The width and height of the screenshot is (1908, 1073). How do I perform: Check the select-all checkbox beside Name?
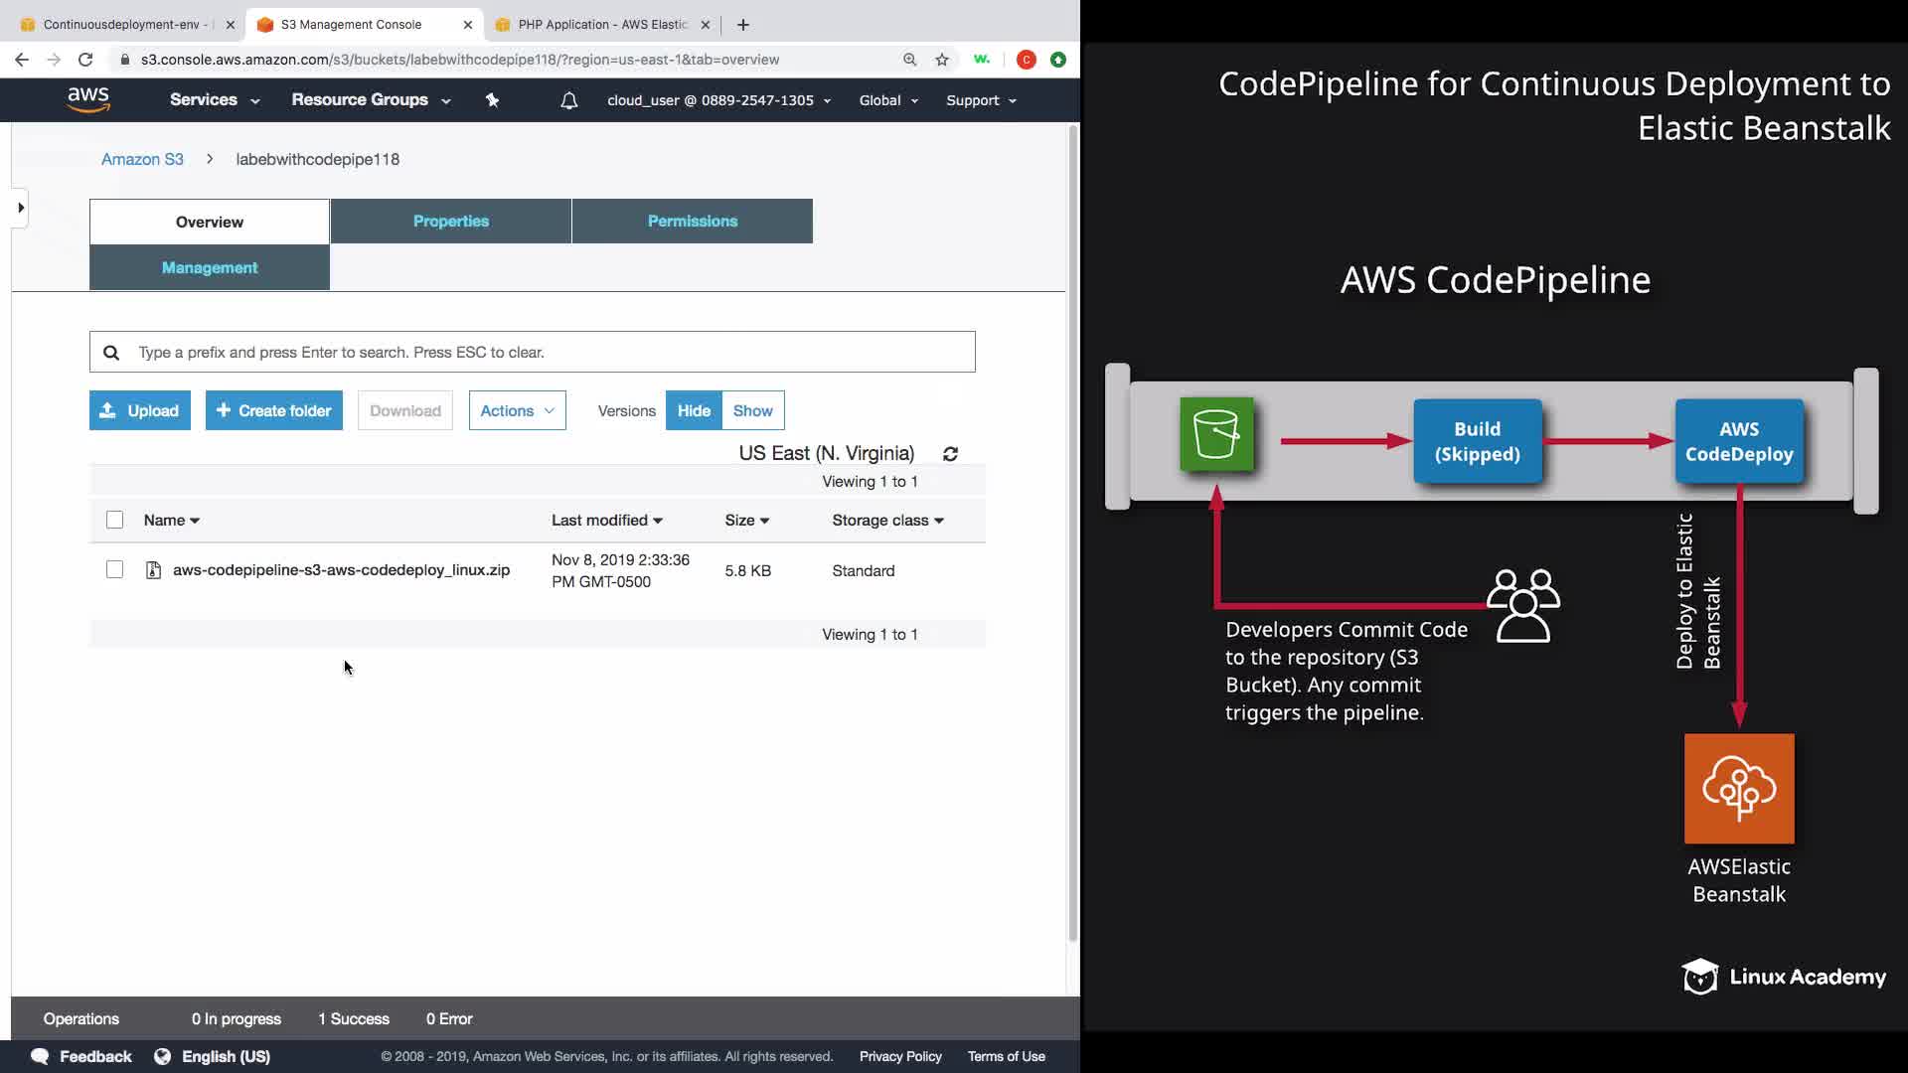coord(114,520)
